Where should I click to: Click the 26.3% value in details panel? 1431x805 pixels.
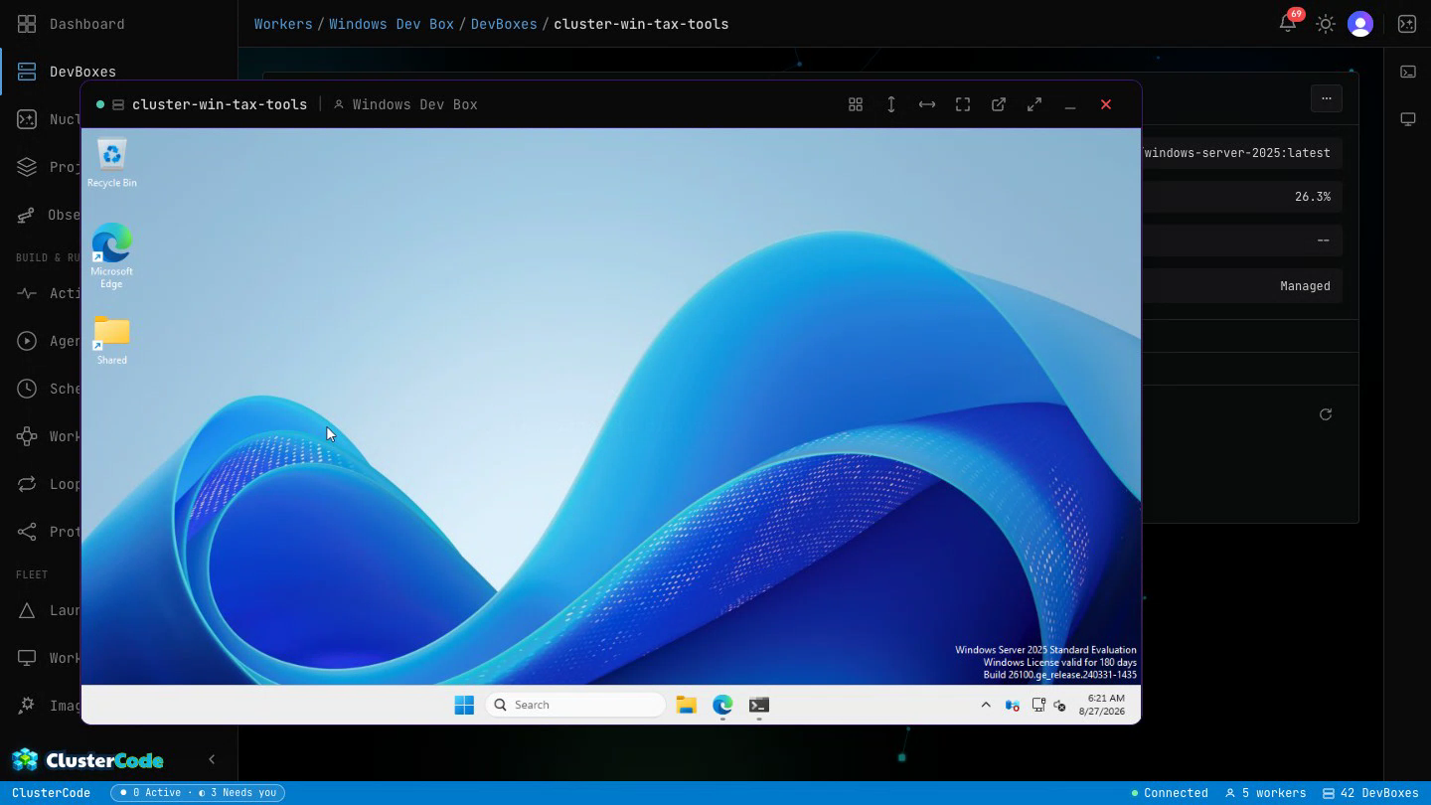pos(1312,197)
